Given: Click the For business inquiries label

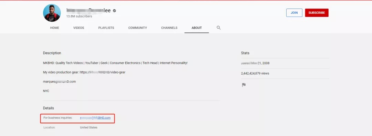Looking at the screenshot, I should (x=58, y=117).
